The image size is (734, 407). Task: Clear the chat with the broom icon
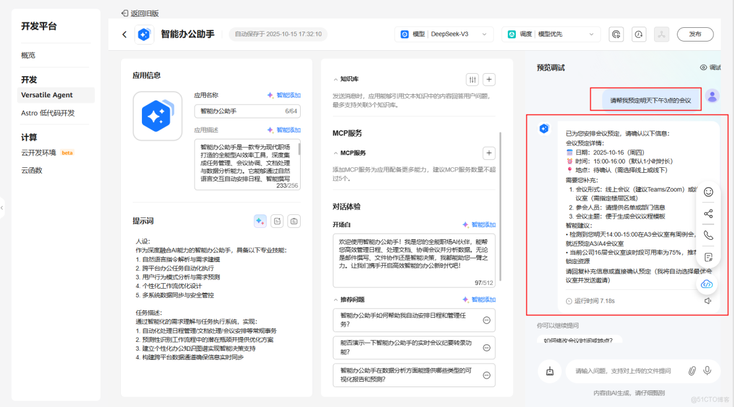[549, 370]
